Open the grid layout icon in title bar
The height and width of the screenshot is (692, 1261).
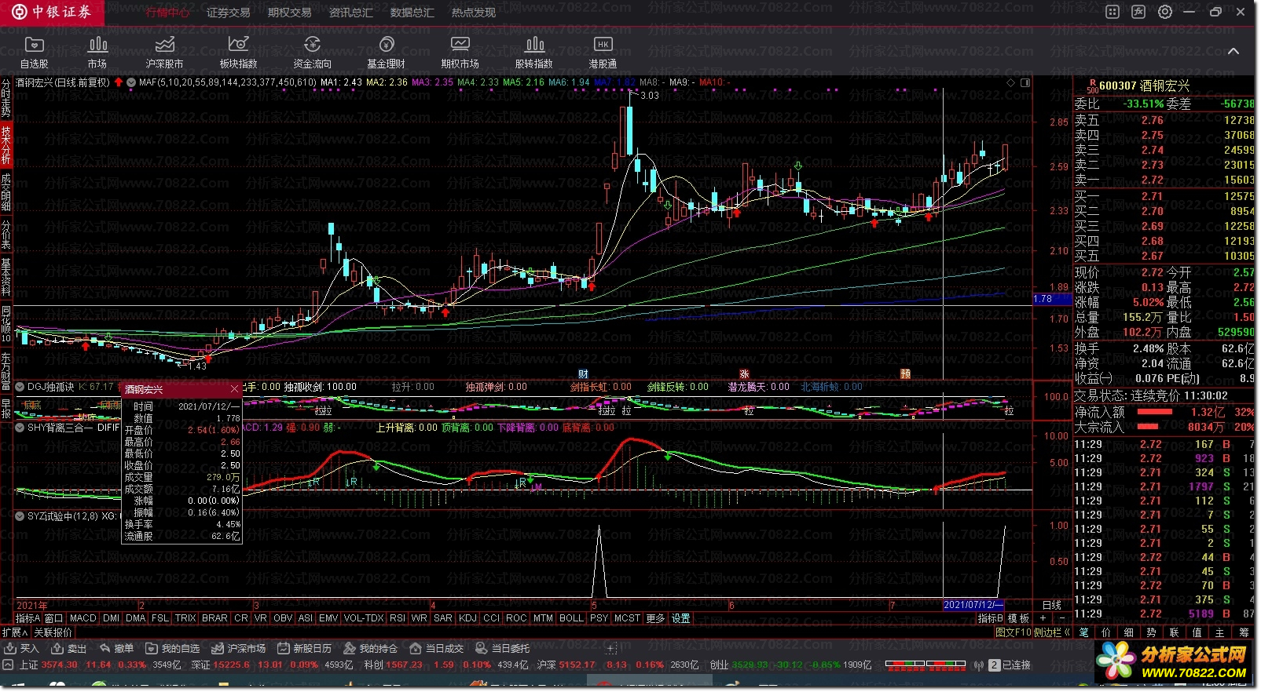tap(1113, 12)
